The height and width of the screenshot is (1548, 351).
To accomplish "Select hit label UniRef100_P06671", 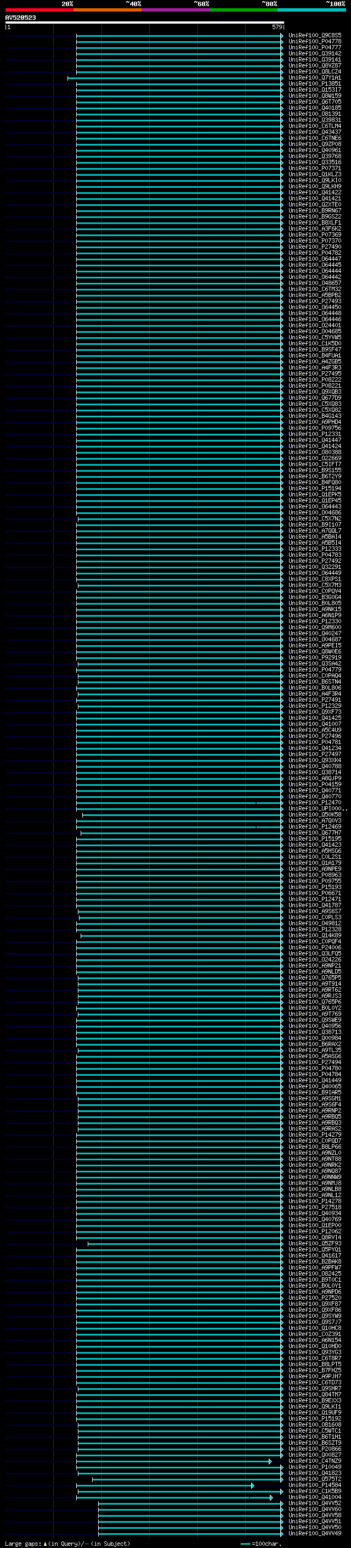I will click(314, 893).
